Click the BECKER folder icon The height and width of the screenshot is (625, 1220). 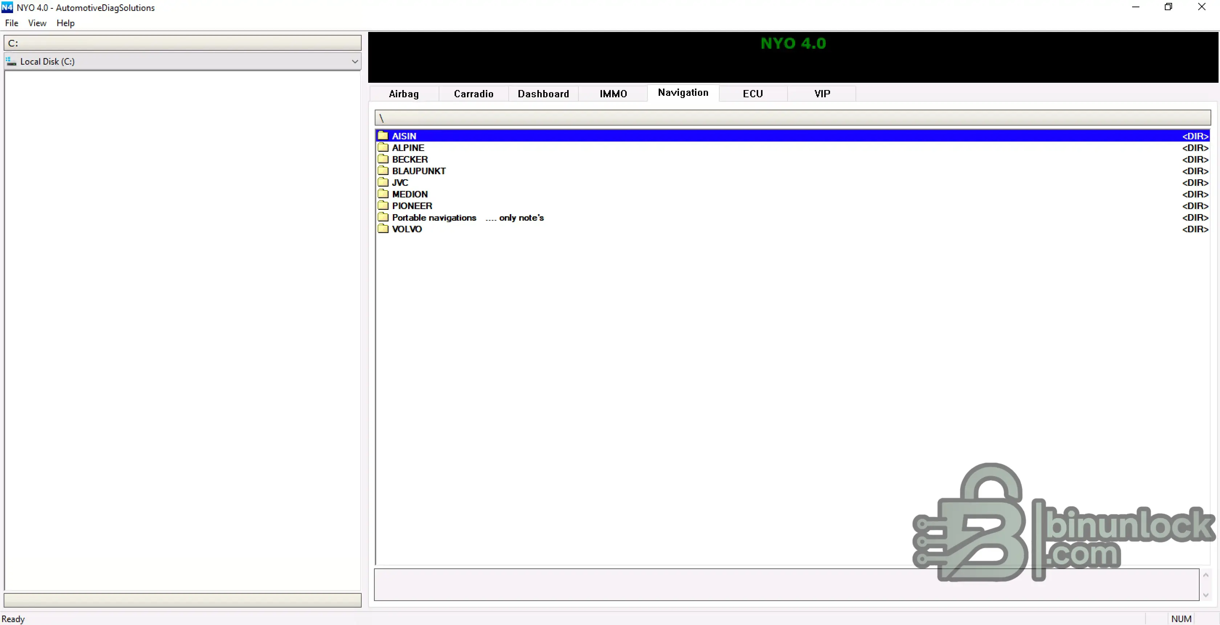click(x=383, y=159)
